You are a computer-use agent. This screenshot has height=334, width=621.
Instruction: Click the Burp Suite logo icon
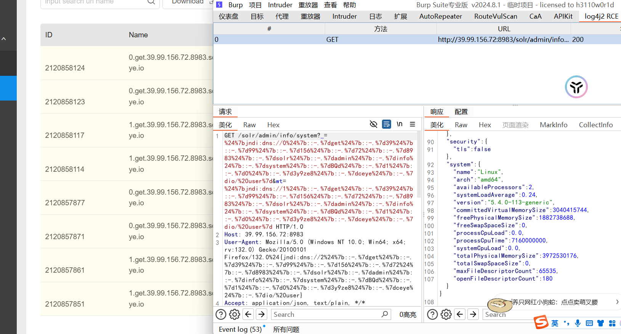[x=219, y=5]
